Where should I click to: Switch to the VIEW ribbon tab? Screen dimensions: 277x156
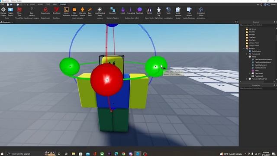[55, 4]
